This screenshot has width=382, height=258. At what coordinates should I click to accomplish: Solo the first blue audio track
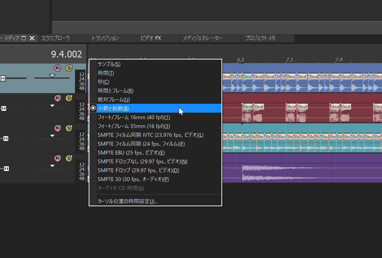point(69,68)
